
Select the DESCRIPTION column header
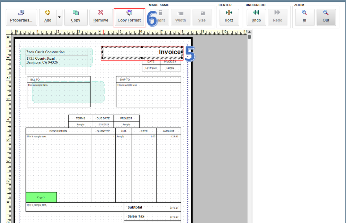pos(58,131)
